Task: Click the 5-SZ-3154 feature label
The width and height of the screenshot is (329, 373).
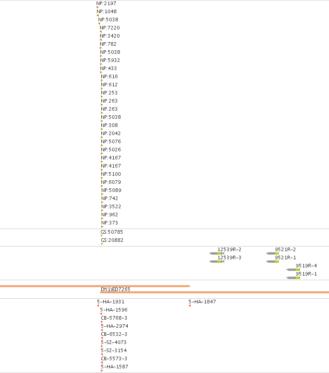Action: [114, 350]
